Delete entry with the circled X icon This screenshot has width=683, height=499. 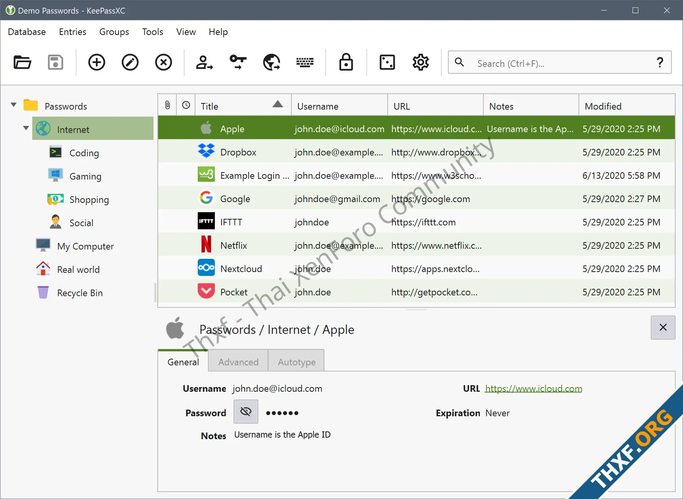click(164, 62)
